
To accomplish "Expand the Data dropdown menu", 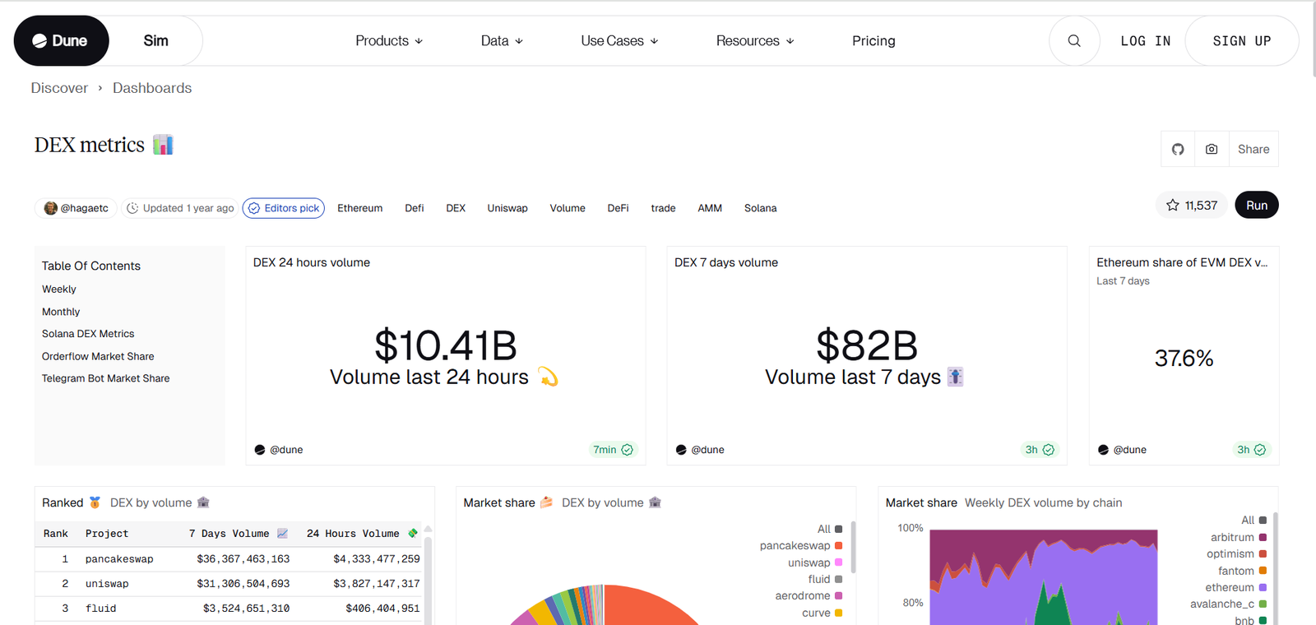I will (x=502, y=40).
